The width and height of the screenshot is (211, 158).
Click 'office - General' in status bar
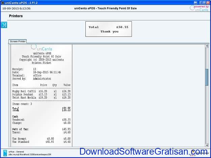pos(16,152)
